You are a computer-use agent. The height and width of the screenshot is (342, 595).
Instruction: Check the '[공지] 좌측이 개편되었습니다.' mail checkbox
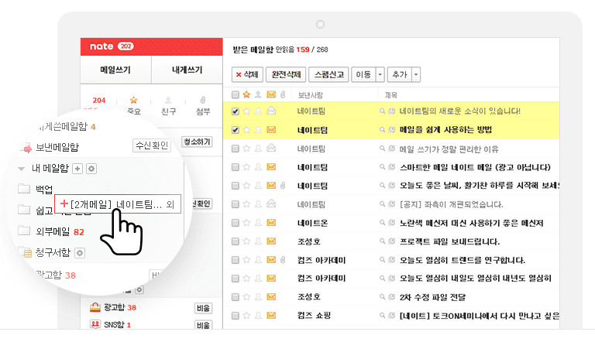pos(236,204)
